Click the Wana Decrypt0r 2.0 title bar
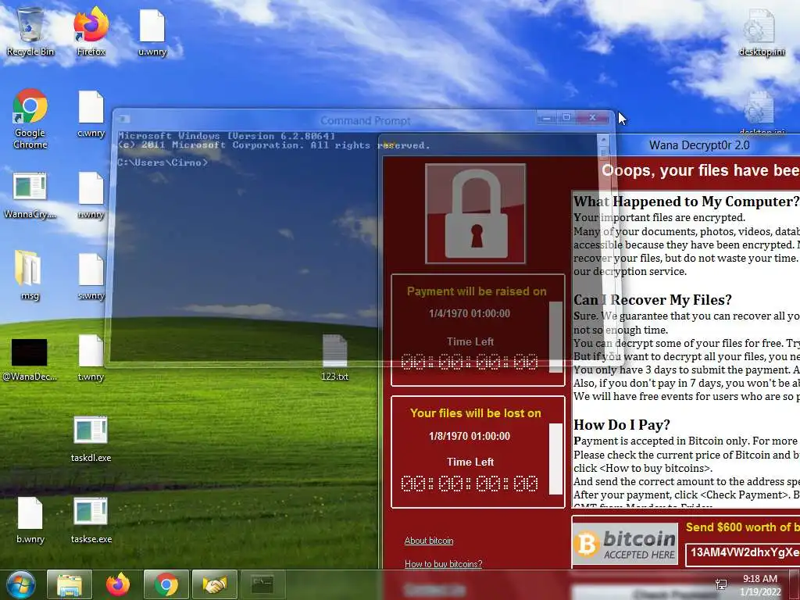800x600 pixels. 699,145
